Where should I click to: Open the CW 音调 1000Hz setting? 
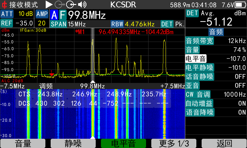[216, 94]
